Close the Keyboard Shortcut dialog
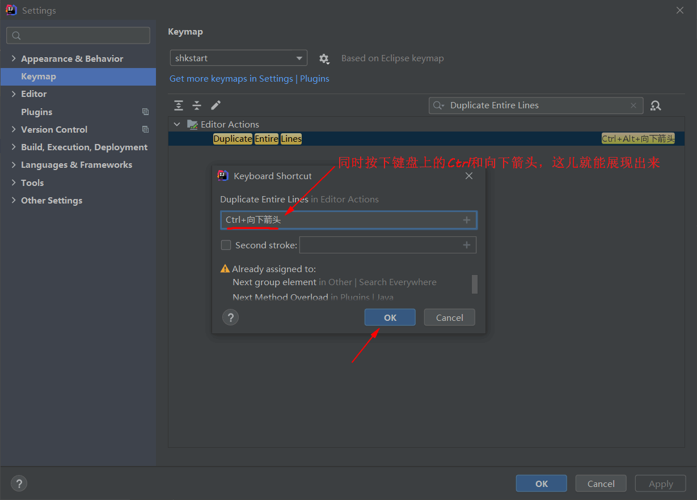This screenshot has width=697, height=500. tap(469, 176)
